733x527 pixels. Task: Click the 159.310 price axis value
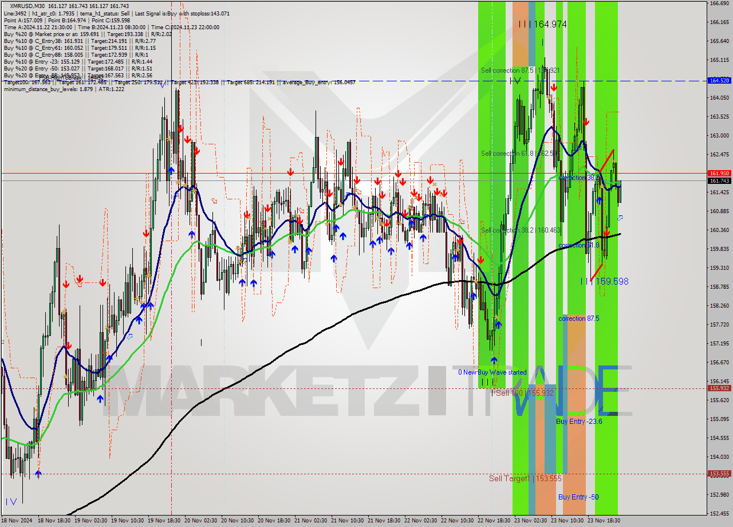point(719,268)
